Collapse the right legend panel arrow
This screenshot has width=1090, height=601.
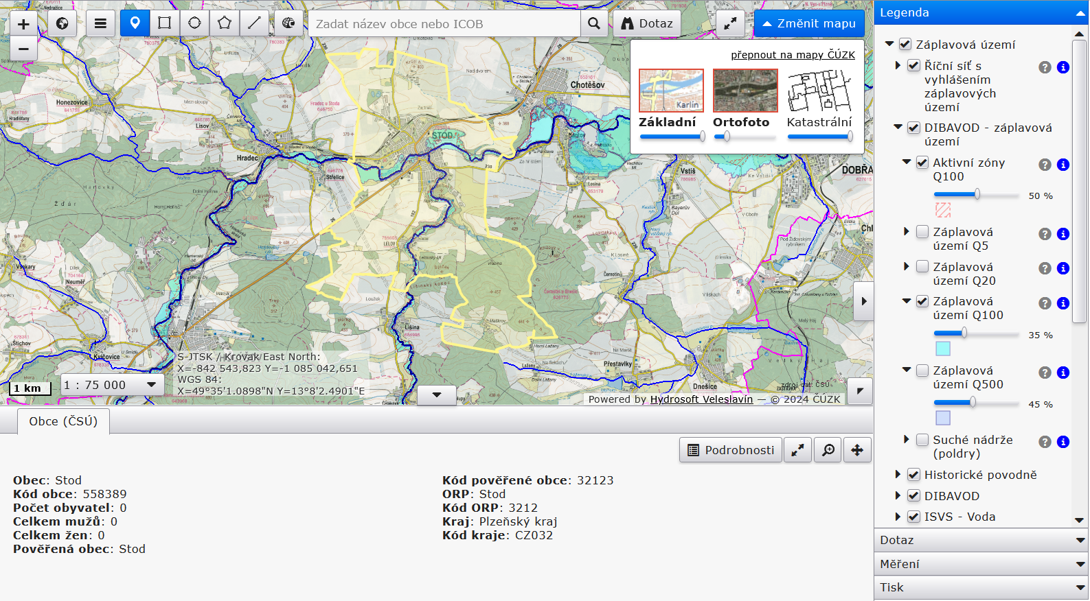coord(863,301)
